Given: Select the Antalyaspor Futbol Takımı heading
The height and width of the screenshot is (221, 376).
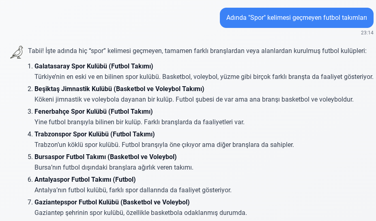Looking at the screenshot, I should 85,179.
